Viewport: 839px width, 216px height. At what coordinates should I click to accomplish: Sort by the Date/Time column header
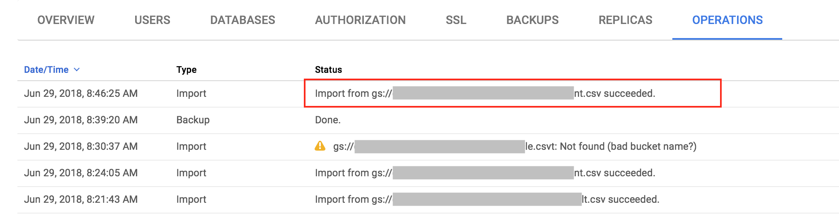point(46,70)
